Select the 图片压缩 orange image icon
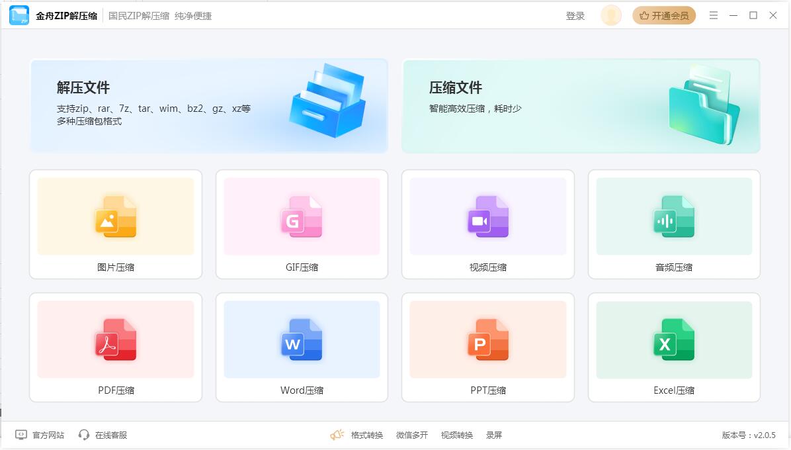The image size is (791, 450). pos(116,216)
